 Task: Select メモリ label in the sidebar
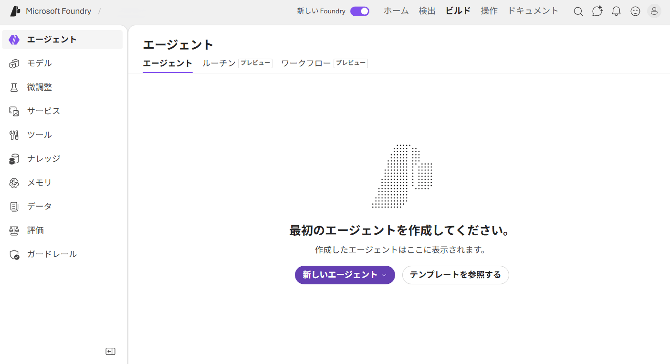point(40,183)
